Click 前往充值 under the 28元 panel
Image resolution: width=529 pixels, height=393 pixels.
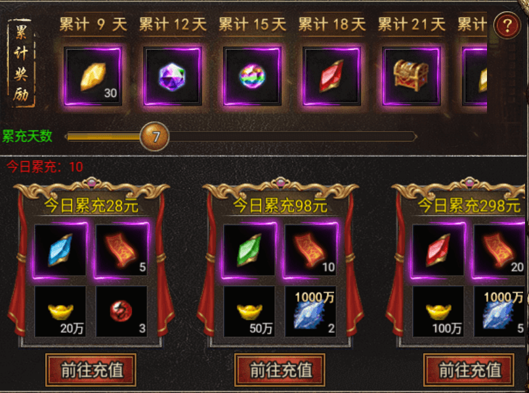coord(91,370)
